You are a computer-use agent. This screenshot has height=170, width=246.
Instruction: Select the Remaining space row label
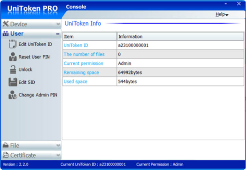(x=81, y=73)
